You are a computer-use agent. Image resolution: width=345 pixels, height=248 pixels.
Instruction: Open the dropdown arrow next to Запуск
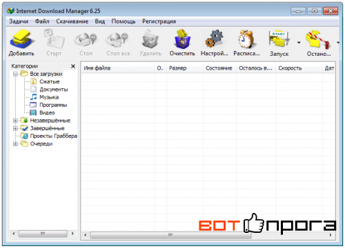299,43
